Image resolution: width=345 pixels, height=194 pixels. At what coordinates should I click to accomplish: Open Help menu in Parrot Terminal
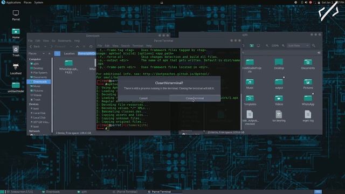149,46
